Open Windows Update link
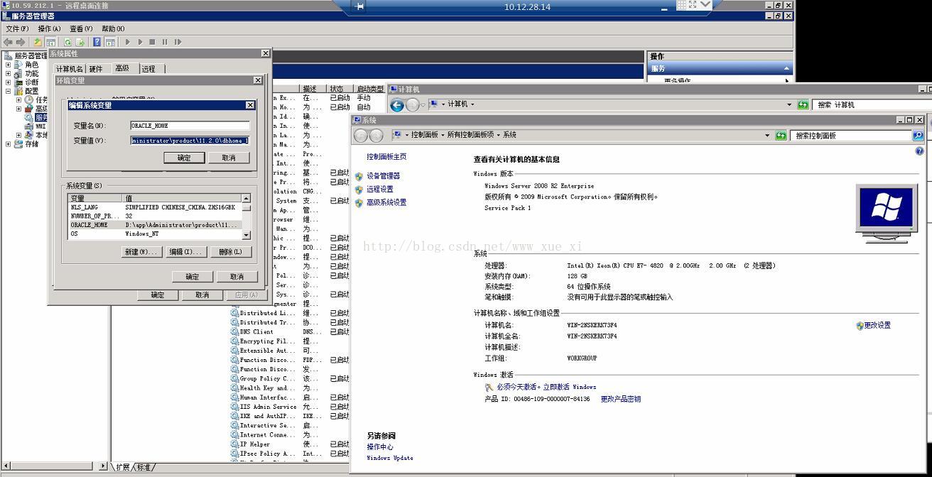The width and height of the screenshot is (932, 477). pos(390,458)
